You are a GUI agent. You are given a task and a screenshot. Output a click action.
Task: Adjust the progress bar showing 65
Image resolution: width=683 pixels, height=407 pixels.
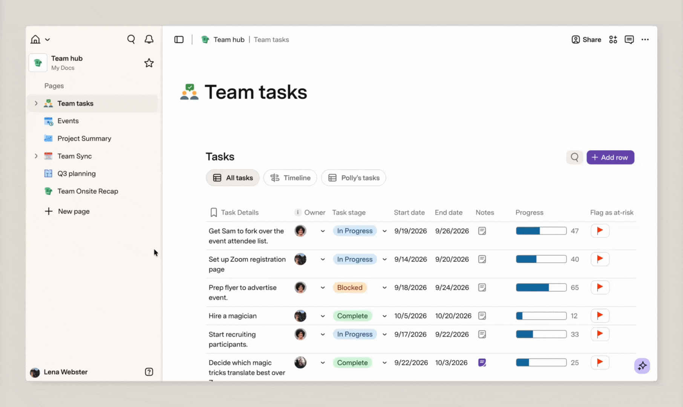tap(541, 288)
